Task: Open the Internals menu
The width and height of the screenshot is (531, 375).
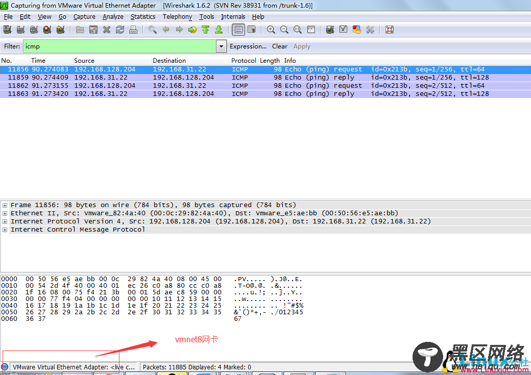Action: [233, 17]
